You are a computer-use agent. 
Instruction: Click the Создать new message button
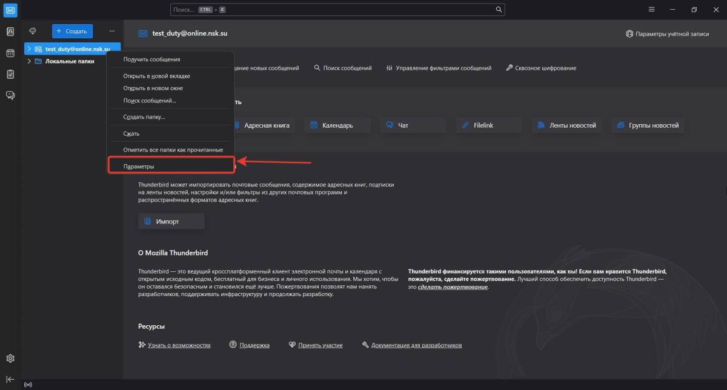pos(72,31)
